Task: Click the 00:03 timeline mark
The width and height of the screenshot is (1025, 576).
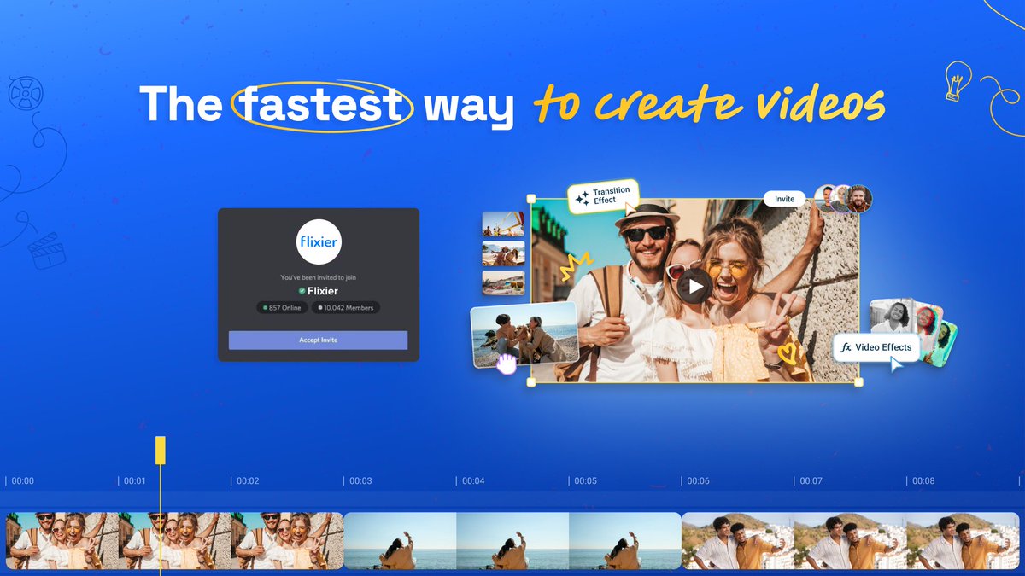Action: (x=360, y=481)
